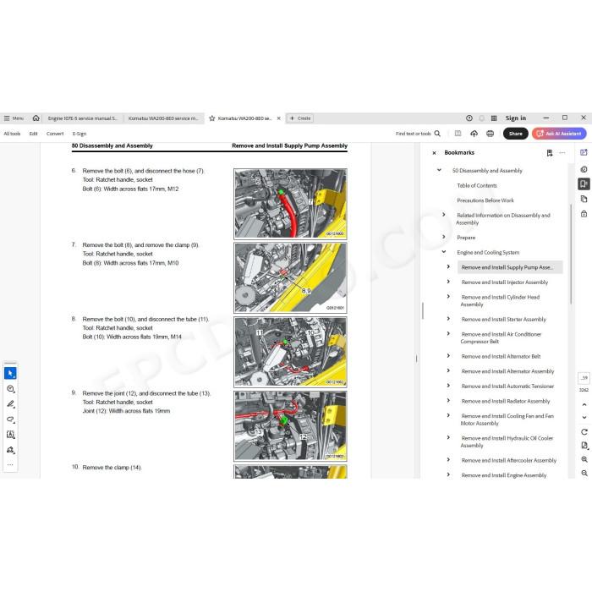Close the active Komatsu WA200 tab
This screenshot has height=592, width=592.
(278, 118)
